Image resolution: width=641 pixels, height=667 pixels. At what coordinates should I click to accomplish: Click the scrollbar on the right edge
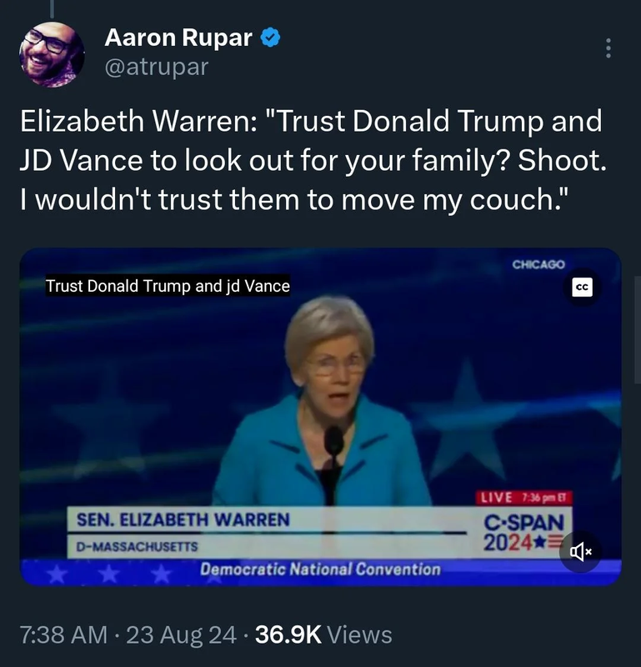coord(637,330)
